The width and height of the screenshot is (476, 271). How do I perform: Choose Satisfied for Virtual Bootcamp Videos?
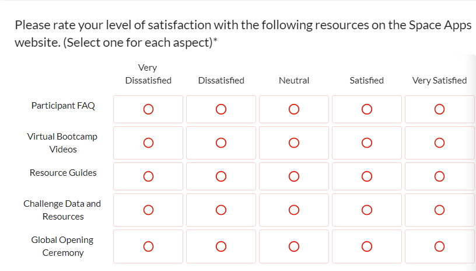366,143
